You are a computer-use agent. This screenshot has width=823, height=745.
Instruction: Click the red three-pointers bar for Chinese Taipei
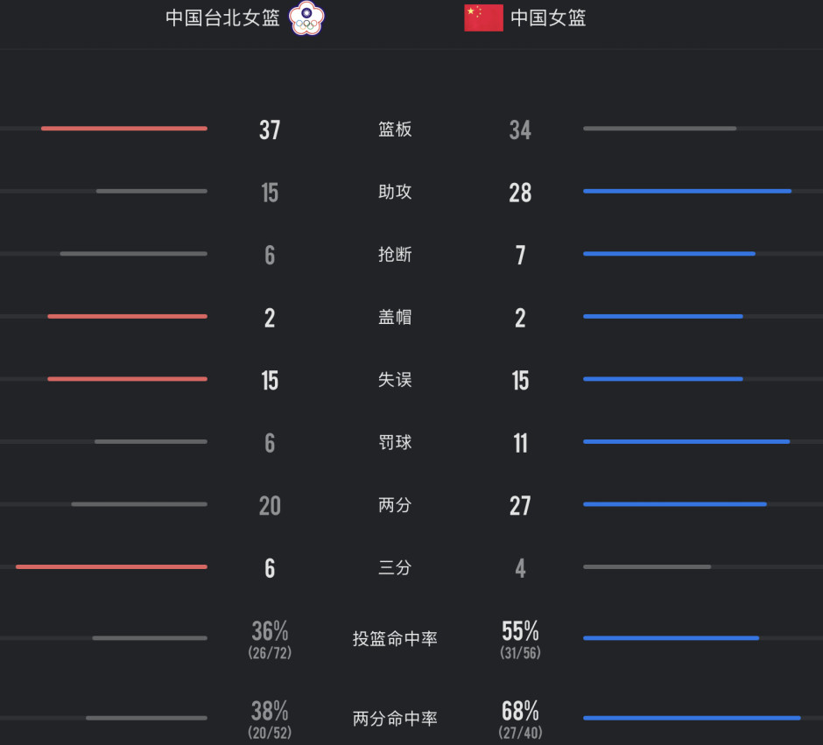click(x=112, y=566)
